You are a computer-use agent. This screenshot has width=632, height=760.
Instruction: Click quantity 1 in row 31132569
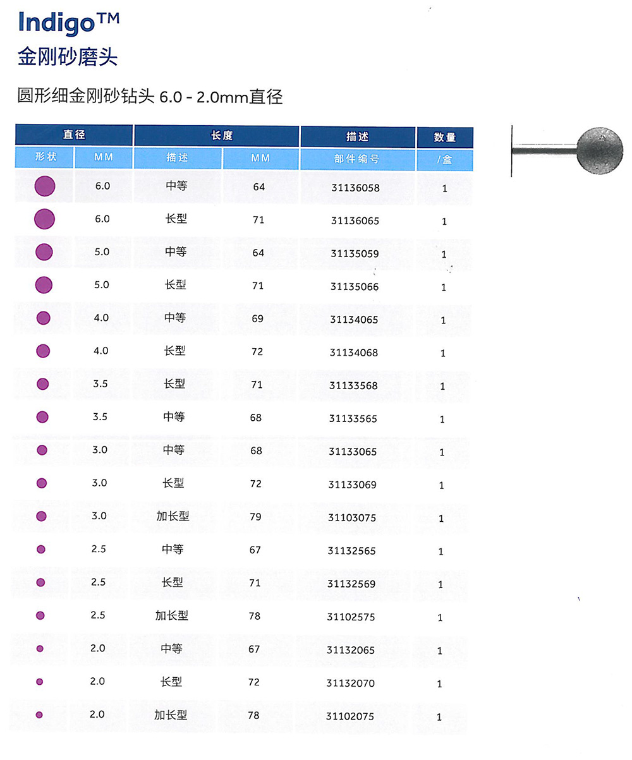441,584
